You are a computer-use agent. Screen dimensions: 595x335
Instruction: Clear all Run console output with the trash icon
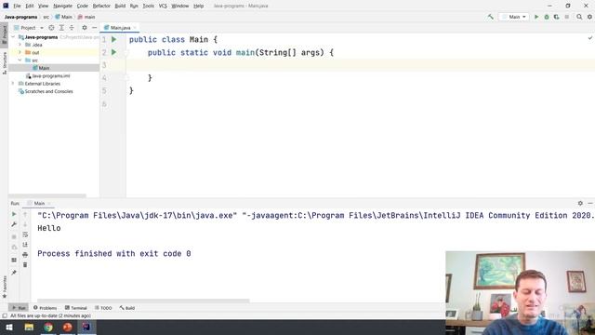pyautogui.click(x=25, y=264)
